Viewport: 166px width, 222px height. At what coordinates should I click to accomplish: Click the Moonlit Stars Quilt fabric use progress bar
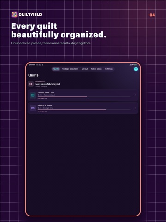pyautogui.click(x=84, y=97)
